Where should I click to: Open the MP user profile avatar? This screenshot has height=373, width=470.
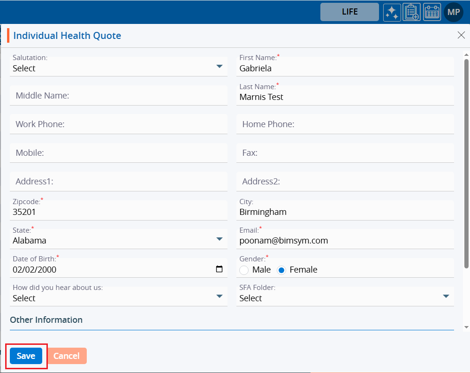pyautogui.click(x=454, y=12)
